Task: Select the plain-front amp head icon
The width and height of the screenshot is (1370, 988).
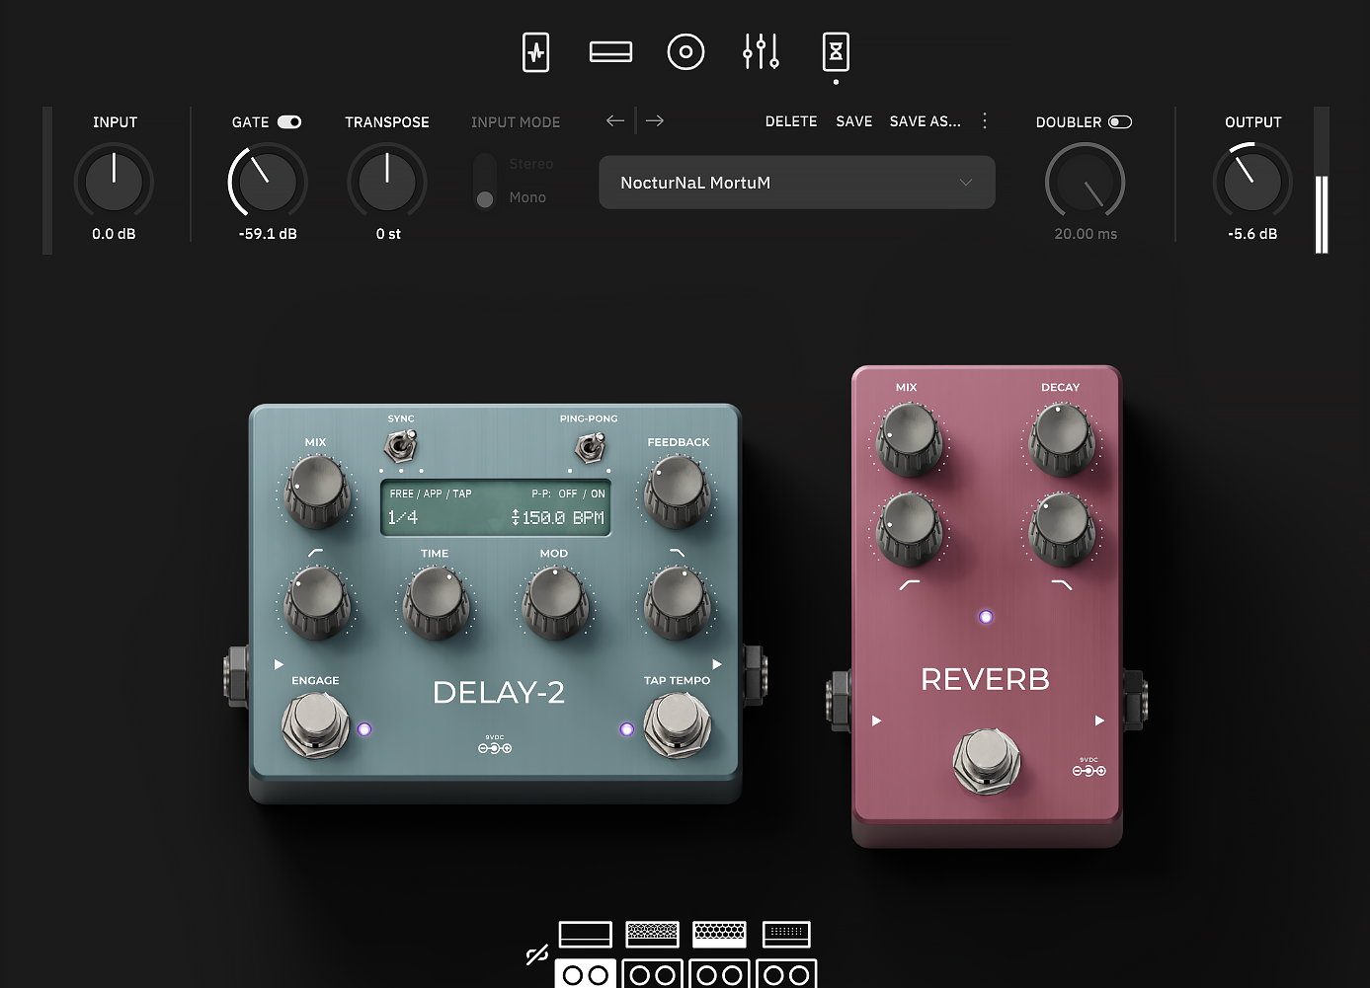Action: tap(586, 934)
